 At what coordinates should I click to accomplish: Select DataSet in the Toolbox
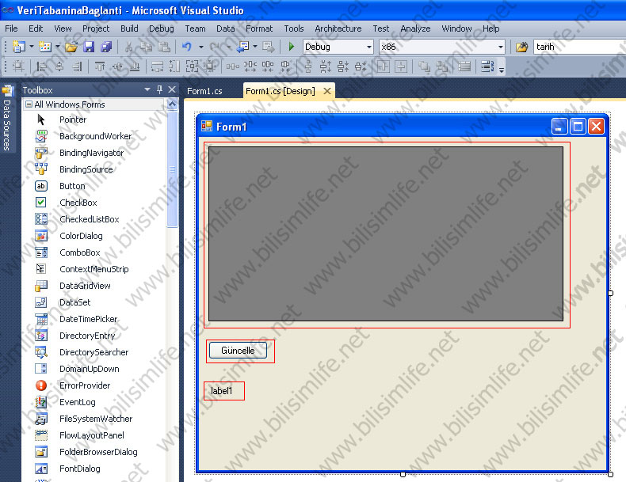click(75, 302)
